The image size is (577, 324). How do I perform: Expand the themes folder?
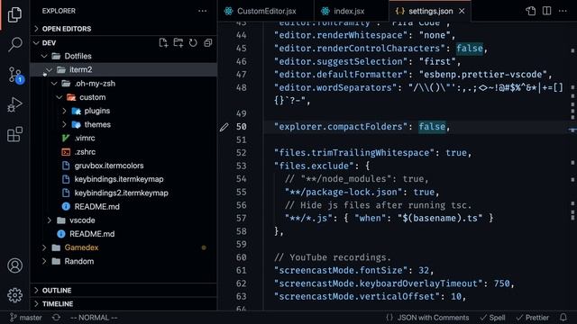point(64,124)
